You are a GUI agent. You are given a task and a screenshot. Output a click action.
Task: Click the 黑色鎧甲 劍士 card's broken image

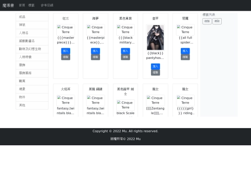pyautogui.click(x=125, y=105)
